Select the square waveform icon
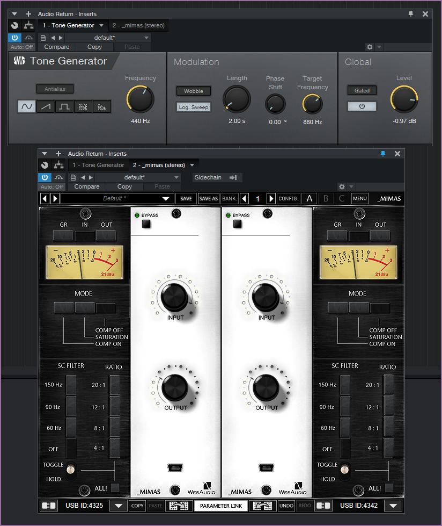This screenshot has height=526, width=442. pyautogui.click(x=64, y=106)
